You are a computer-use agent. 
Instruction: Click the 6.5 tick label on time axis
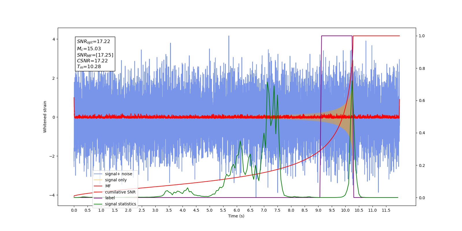click(x=250, y=210)
